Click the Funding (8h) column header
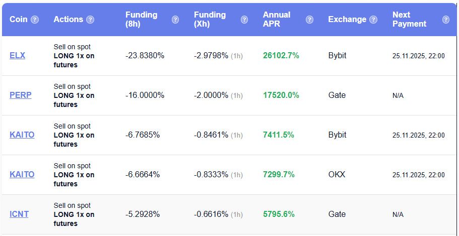 click(142, 19)
